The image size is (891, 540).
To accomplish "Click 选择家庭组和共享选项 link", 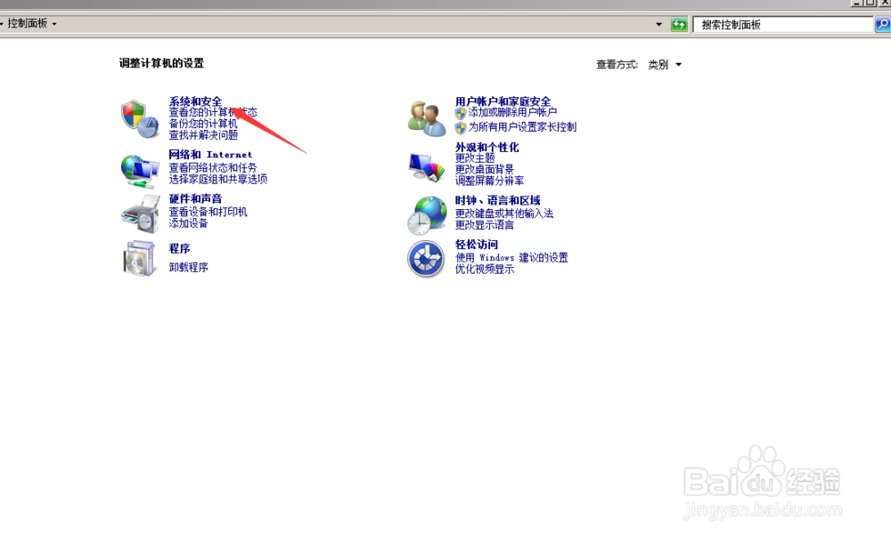I will (217, 179).
